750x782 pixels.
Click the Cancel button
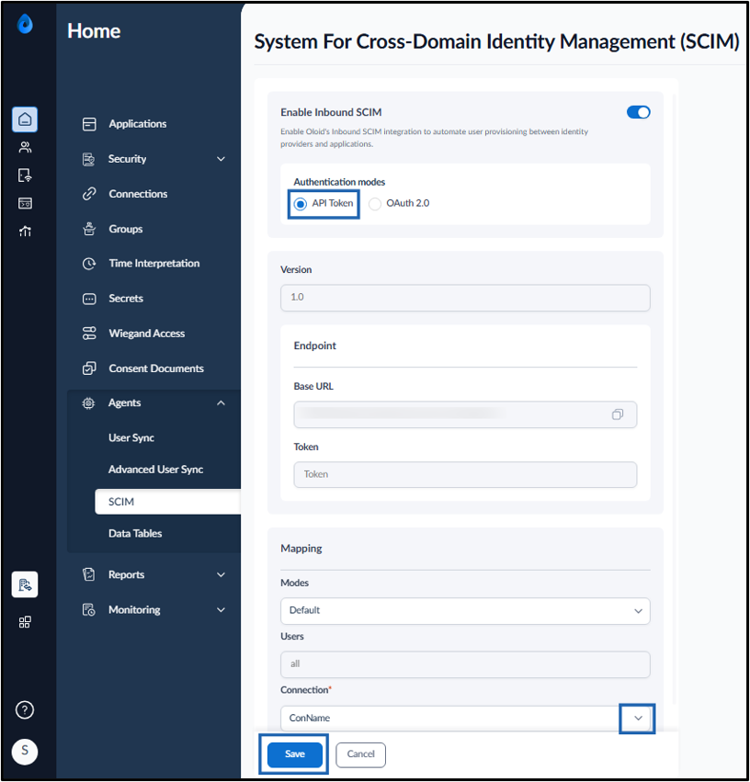tap(360, 754)
